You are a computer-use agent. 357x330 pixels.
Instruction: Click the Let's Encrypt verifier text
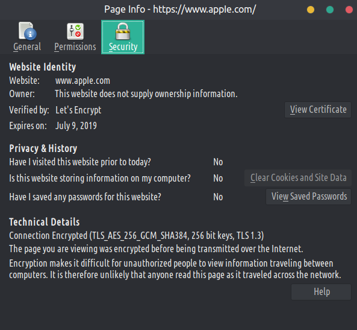click(x=78, y=110)
